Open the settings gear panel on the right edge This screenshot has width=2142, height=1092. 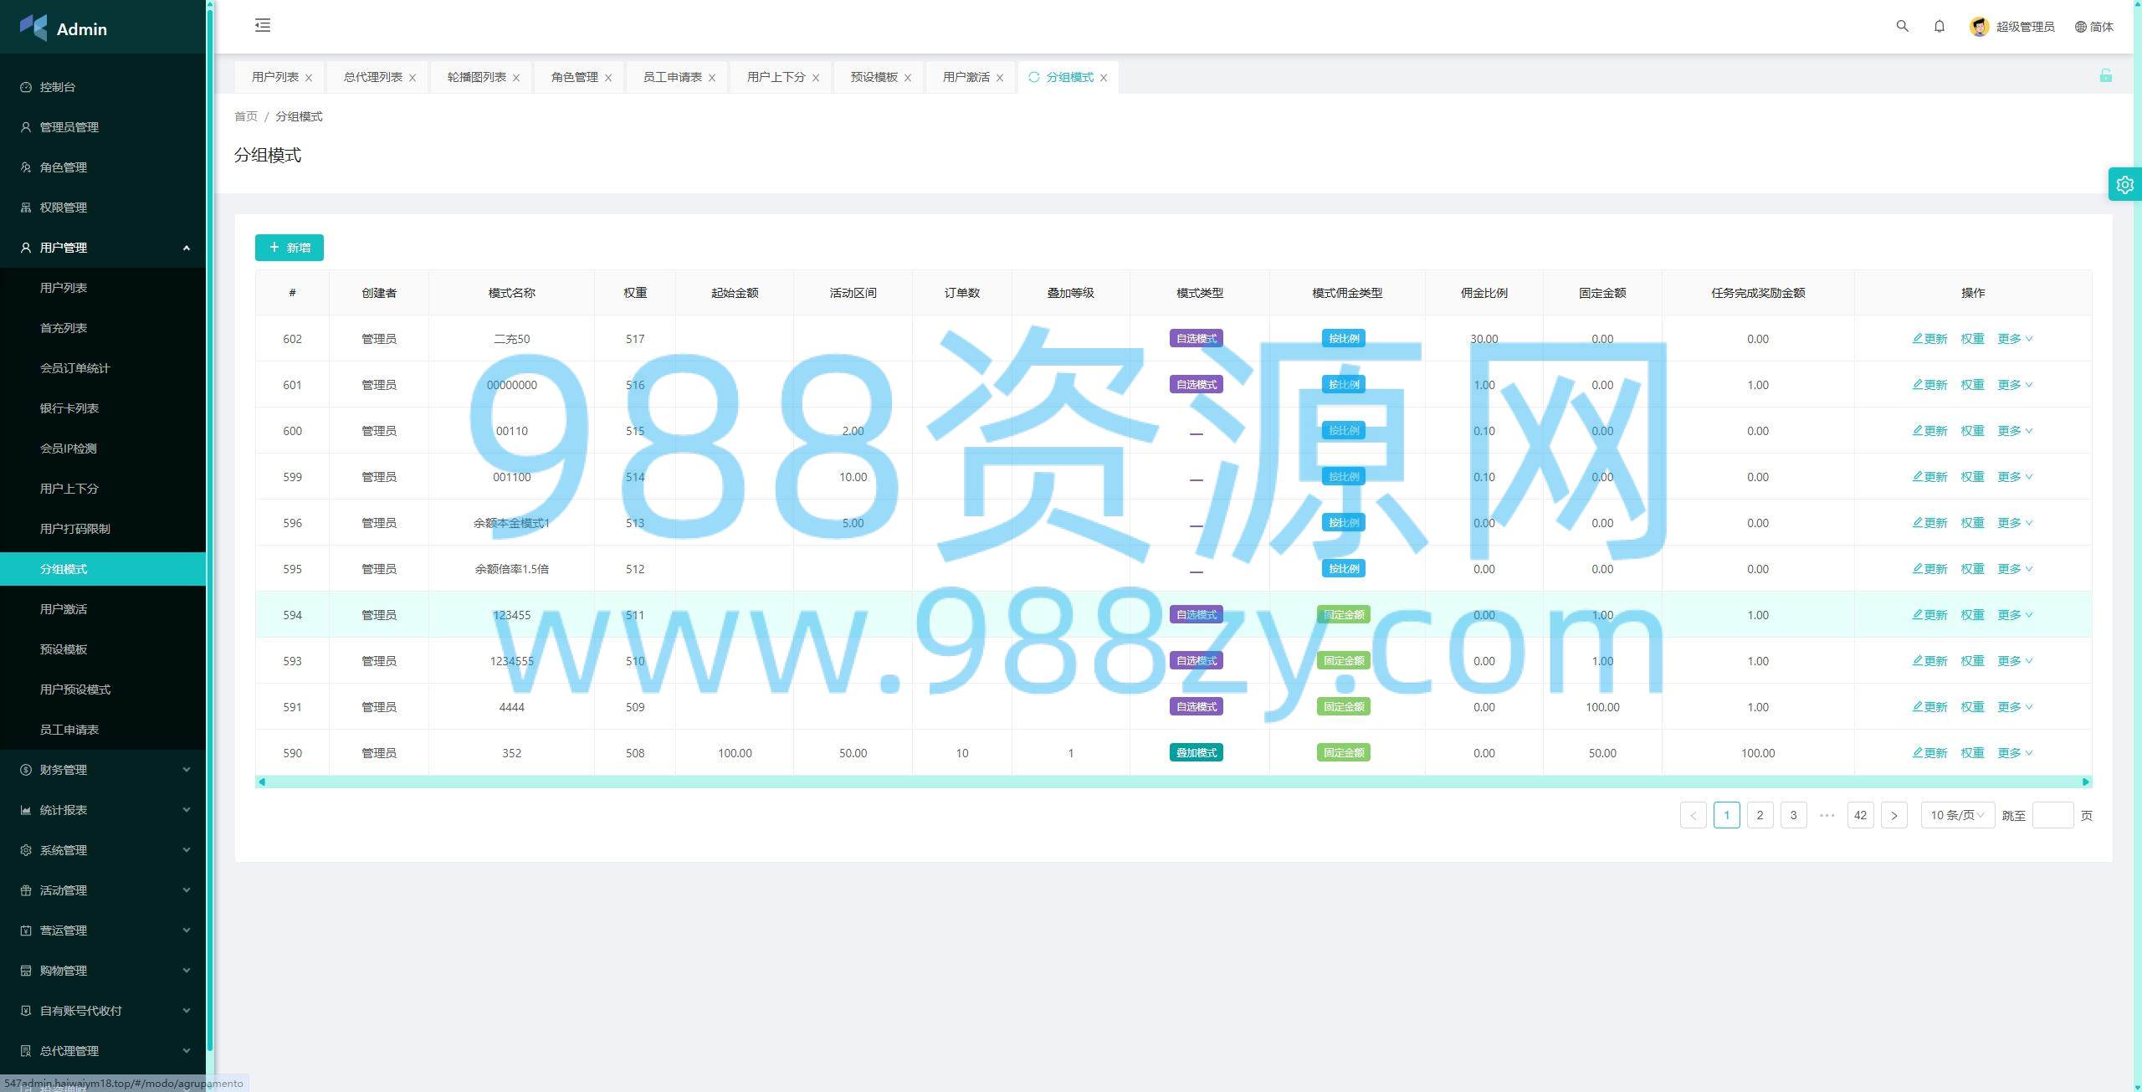[x=2124, y=184]
